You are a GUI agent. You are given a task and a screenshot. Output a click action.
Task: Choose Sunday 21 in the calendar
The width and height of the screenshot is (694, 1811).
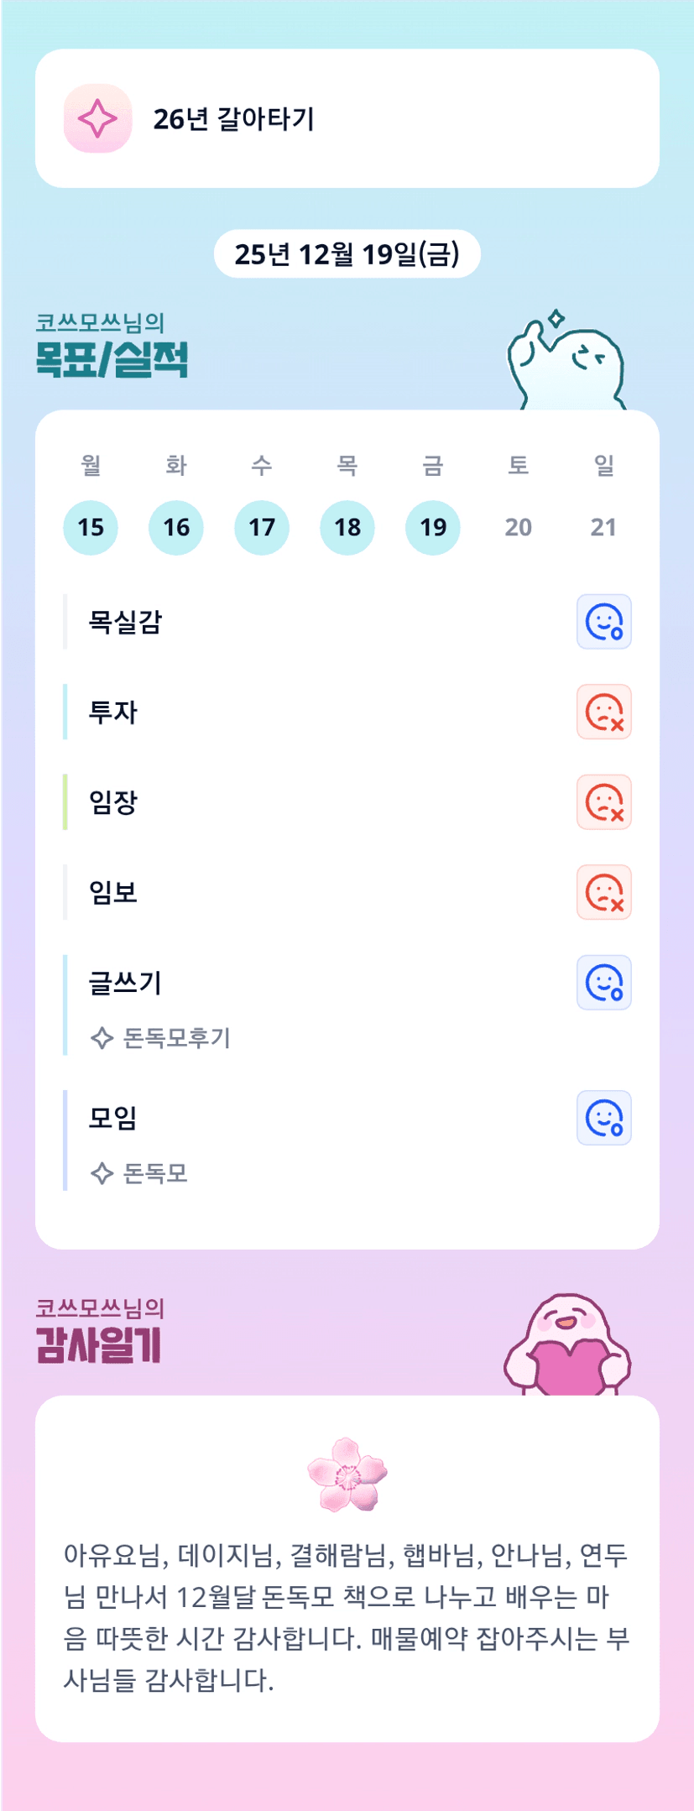tap(603, 527)
